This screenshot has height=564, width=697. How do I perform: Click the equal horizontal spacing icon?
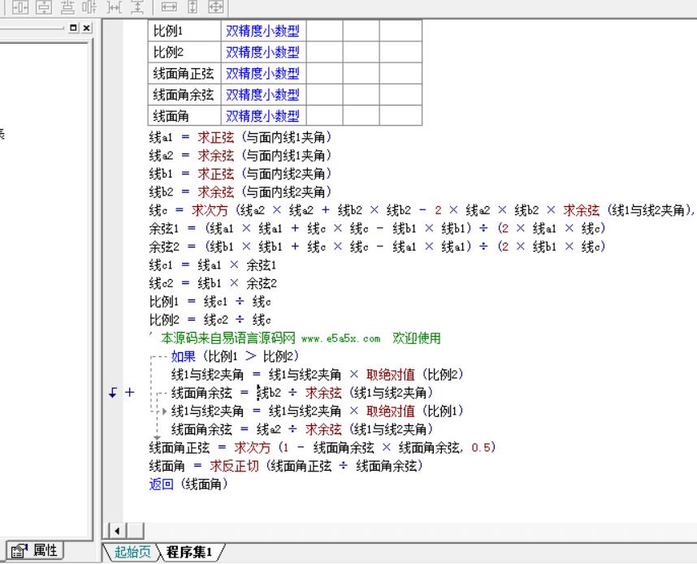tap(115, 6)
